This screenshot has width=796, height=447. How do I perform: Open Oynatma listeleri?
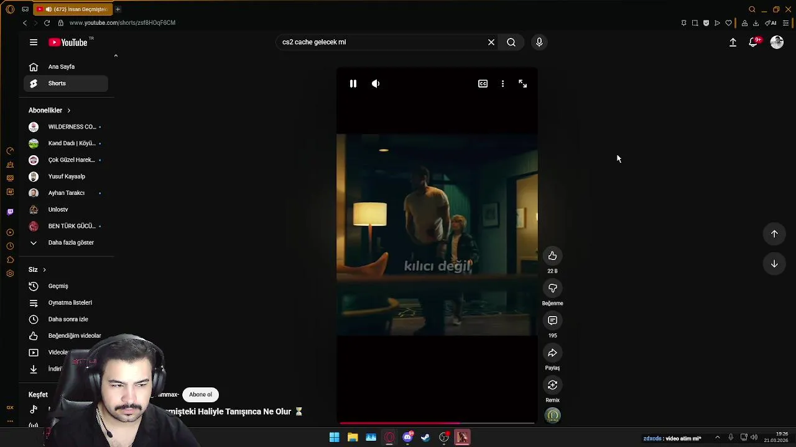pos(66,302)
